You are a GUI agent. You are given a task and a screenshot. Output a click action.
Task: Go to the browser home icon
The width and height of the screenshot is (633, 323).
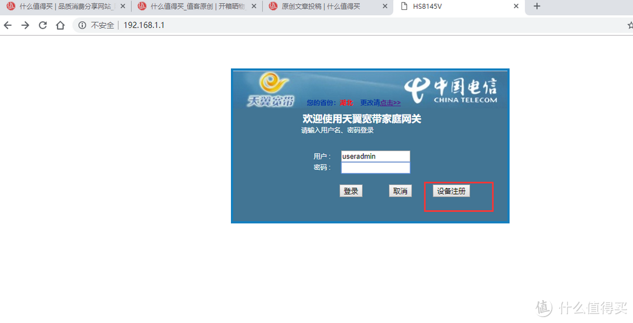(60, 25)
